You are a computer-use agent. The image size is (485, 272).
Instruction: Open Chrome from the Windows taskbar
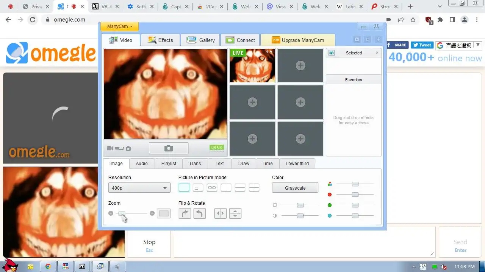click(48, 266)
